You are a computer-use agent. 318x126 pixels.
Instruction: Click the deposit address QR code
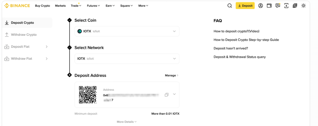[x=88, y=95]
